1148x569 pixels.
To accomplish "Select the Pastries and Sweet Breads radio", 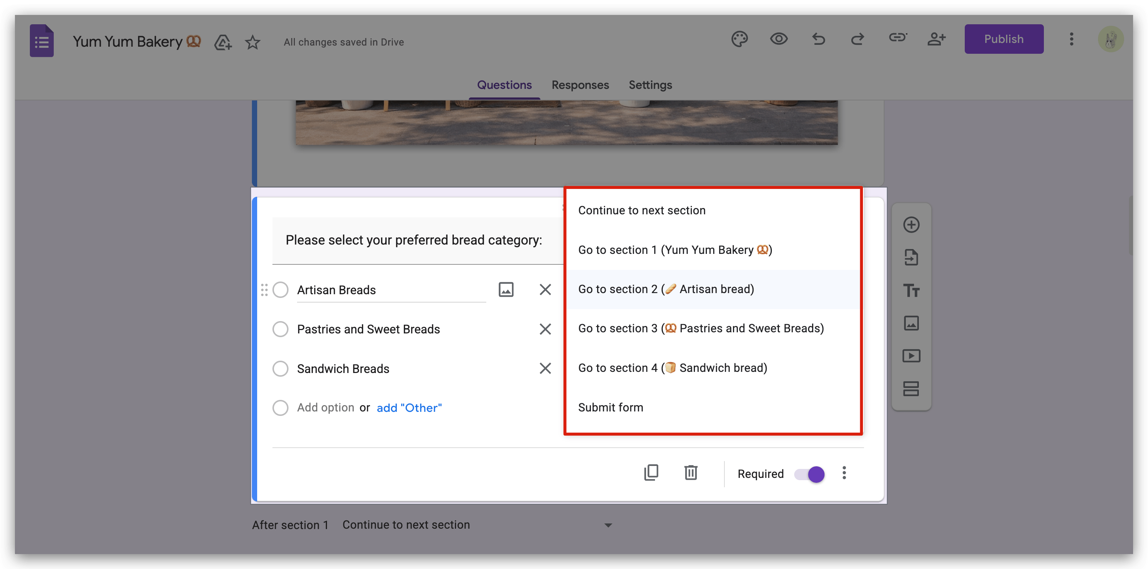I will pyautogui.click(x=280, y=329).
